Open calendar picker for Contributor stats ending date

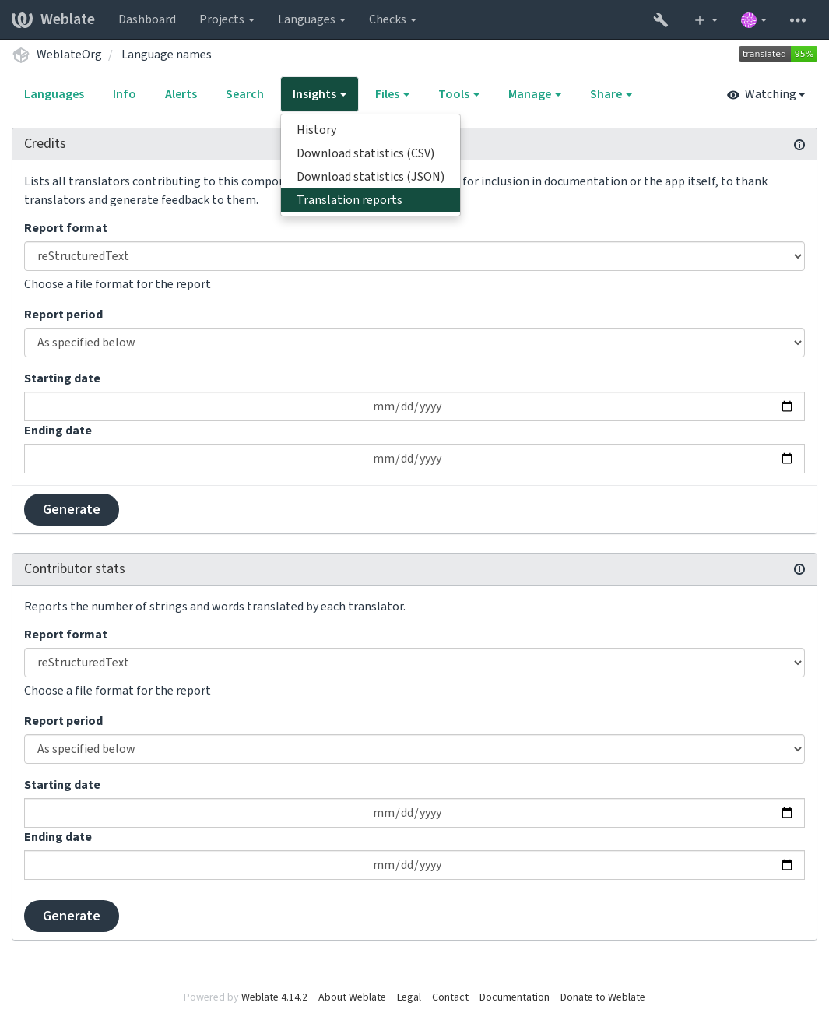787,865
